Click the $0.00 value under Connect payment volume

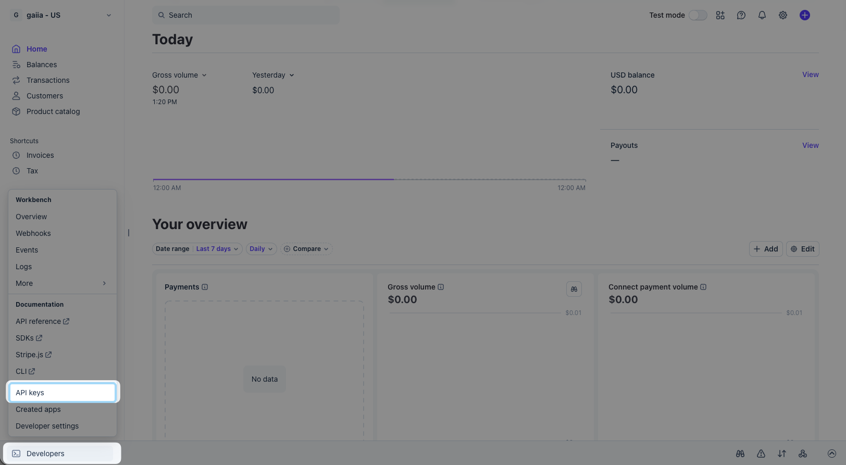[x=623, y=299]
